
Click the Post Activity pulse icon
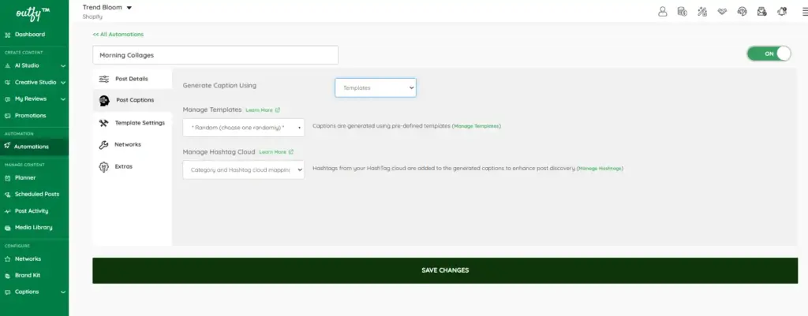(7, 211)
